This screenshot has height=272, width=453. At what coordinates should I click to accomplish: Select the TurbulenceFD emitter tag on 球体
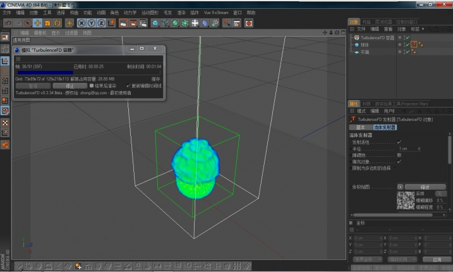pos(414,44)
